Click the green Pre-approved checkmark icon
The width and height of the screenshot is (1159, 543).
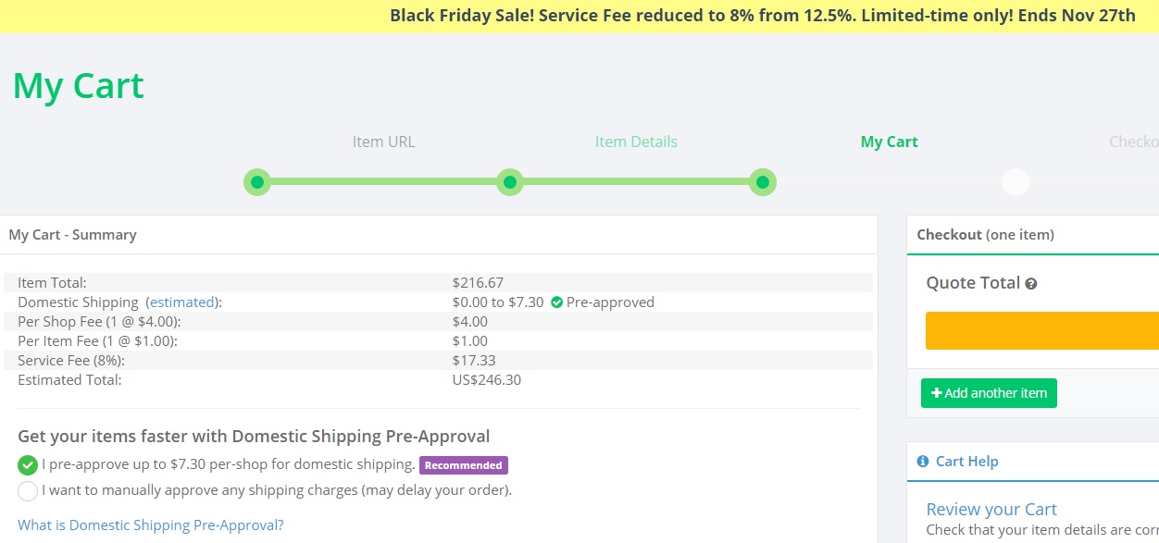[x=556, y=302]
